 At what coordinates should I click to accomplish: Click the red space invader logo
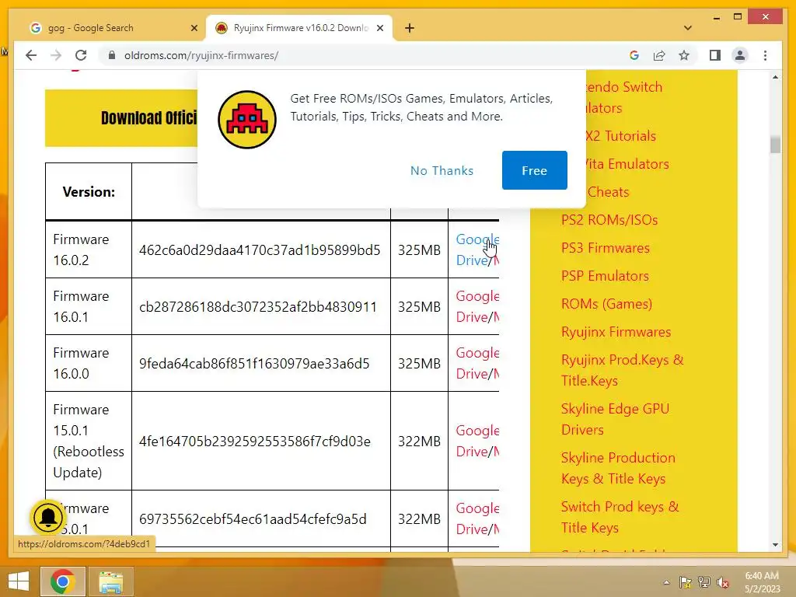tap(246, 120)
